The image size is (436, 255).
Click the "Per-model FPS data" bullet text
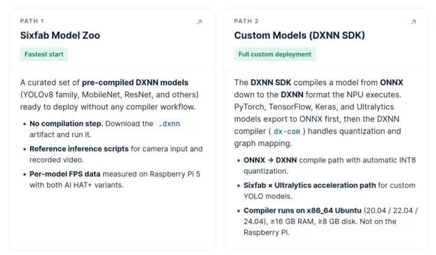(x=65, y=174)
